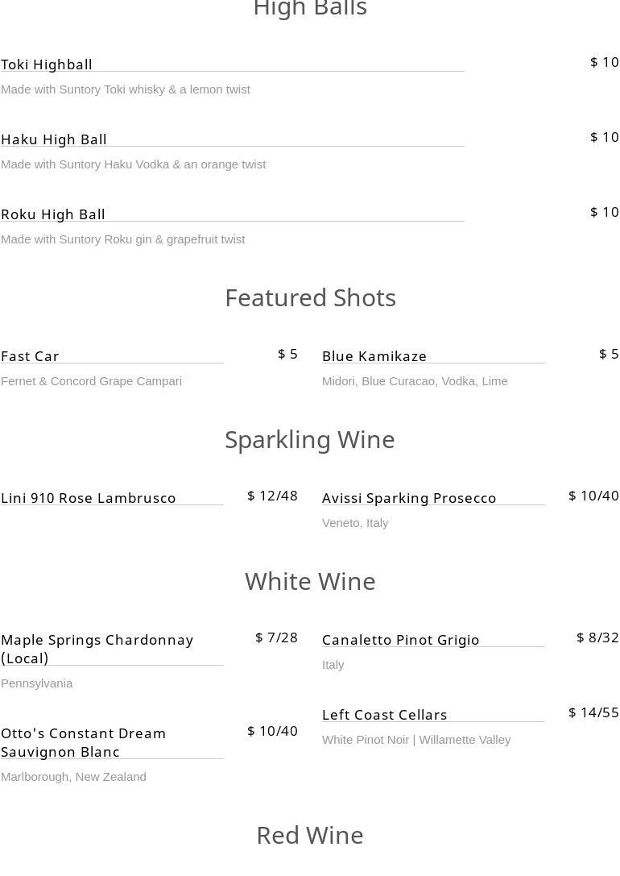This screenshot has height=876, width=620.
Task: Click the Red Wine heading
Action: pos(310,835)
